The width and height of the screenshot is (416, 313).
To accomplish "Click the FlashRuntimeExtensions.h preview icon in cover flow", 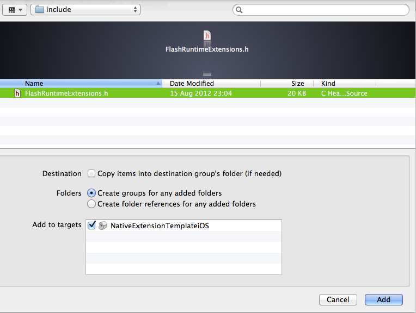I will coord(207,35).
